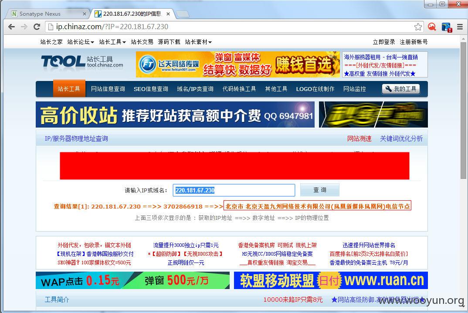Click the yellow game banner ad

point(373,114)
